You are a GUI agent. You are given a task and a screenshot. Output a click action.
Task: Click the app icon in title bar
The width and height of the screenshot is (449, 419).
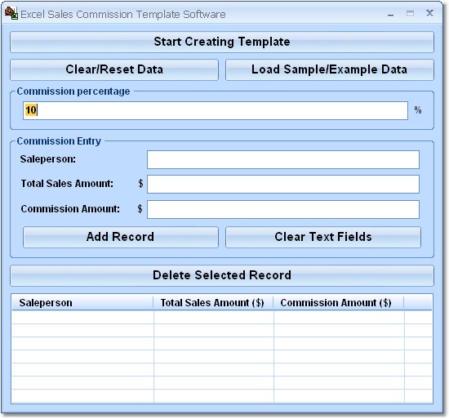[11, 13]
